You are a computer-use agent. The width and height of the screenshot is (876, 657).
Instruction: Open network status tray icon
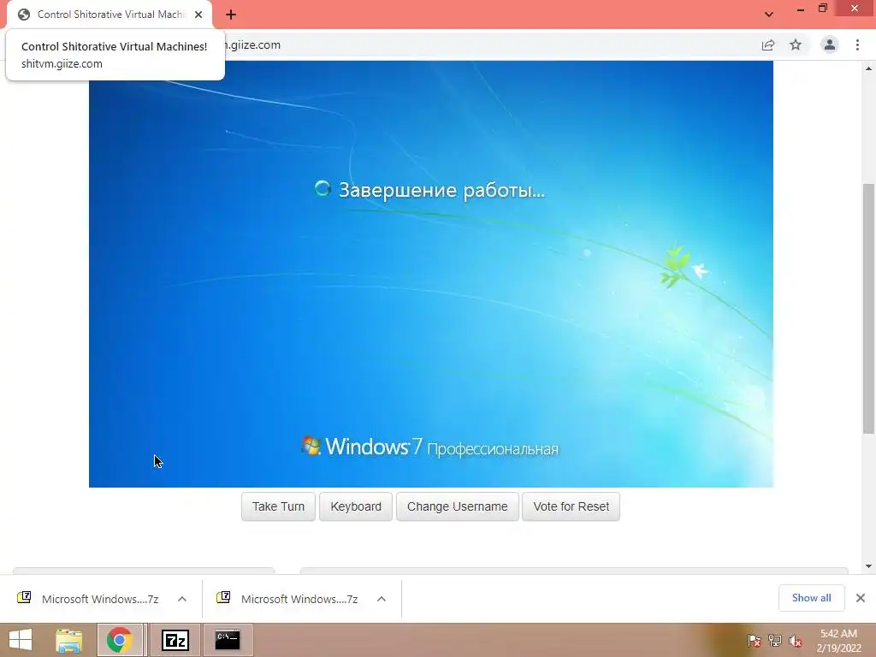click(775, 641)
